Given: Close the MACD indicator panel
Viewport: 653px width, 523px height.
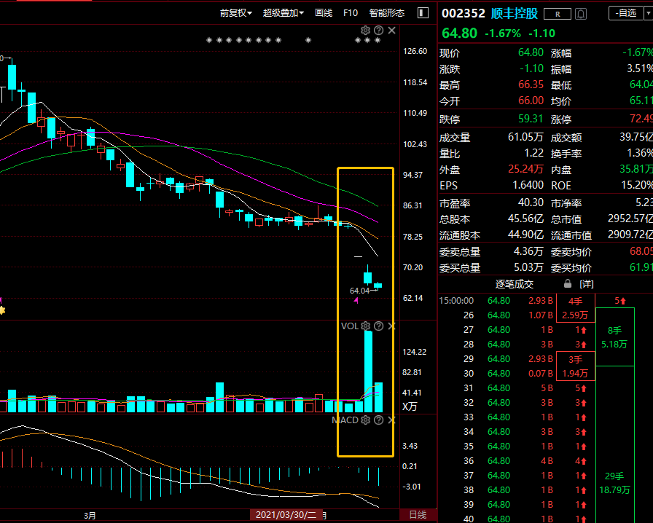Looking at the screenshot, I should [x=391, y=420].
